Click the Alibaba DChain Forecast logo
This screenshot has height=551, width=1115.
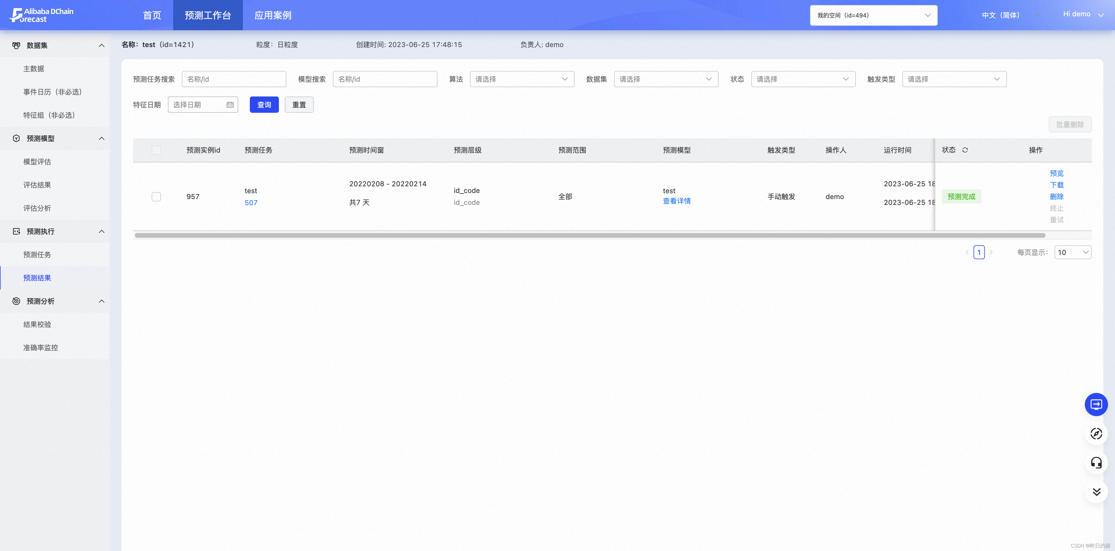tap(42, 15)
